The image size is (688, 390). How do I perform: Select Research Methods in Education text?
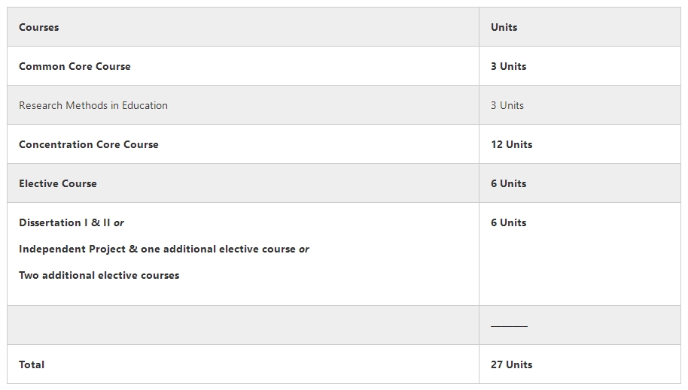93,105
